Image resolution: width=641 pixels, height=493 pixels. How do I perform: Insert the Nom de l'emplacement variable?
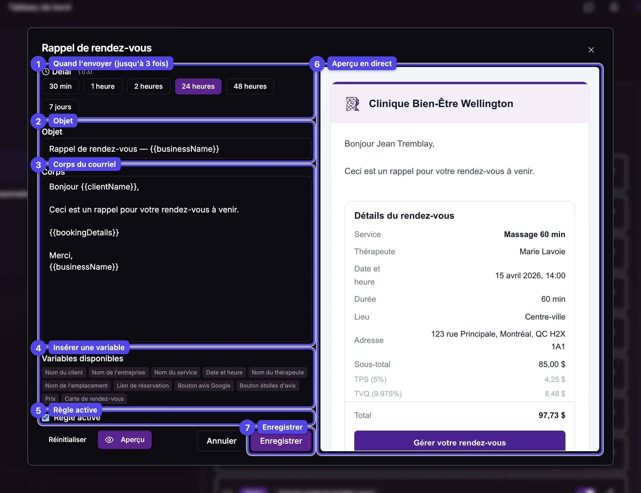[76, 386]
